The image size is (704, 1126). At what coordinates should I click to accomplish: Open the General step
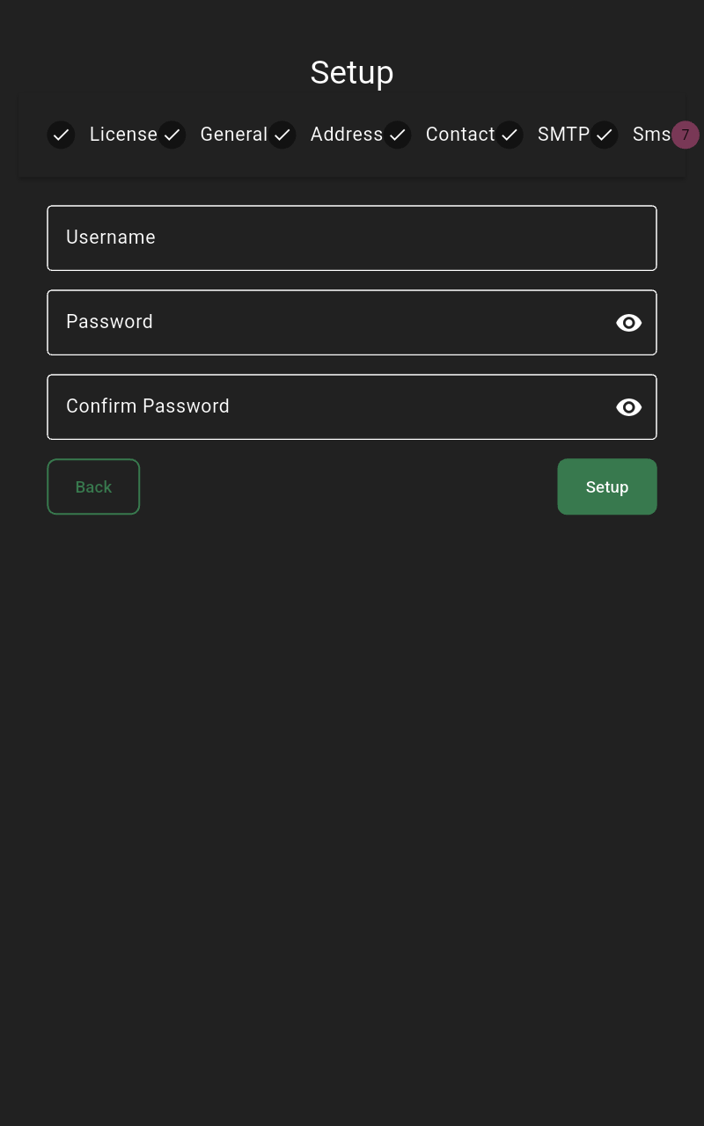coord(234,135)
